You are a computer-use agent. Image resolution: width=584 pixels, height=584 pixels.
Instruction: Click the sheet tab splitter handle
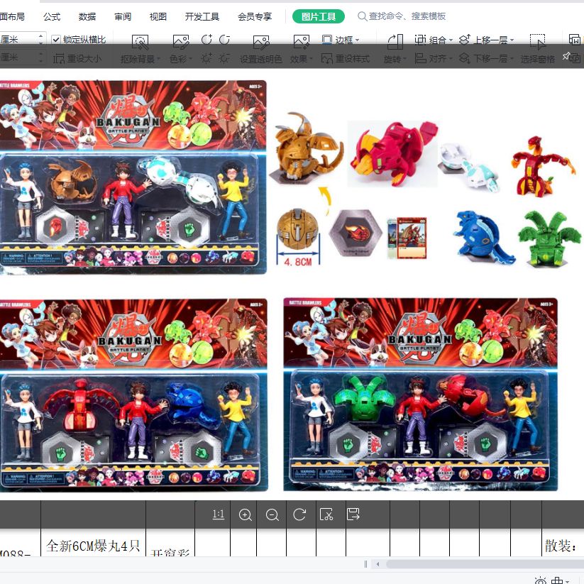(365, 564)
